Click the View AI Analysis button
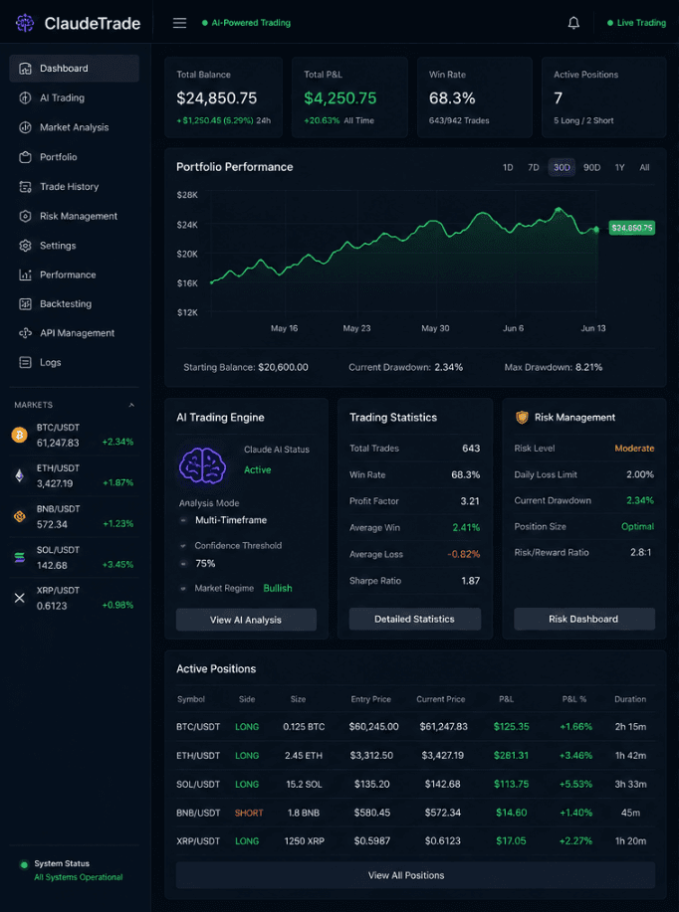679x912 pixels. click(246, 620)
